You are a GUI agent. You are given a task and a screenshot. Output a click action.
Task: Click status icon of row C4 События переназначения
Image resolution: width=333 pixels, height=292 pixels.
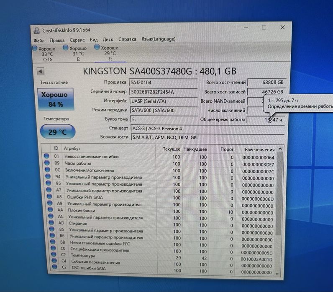click(54, 261)
